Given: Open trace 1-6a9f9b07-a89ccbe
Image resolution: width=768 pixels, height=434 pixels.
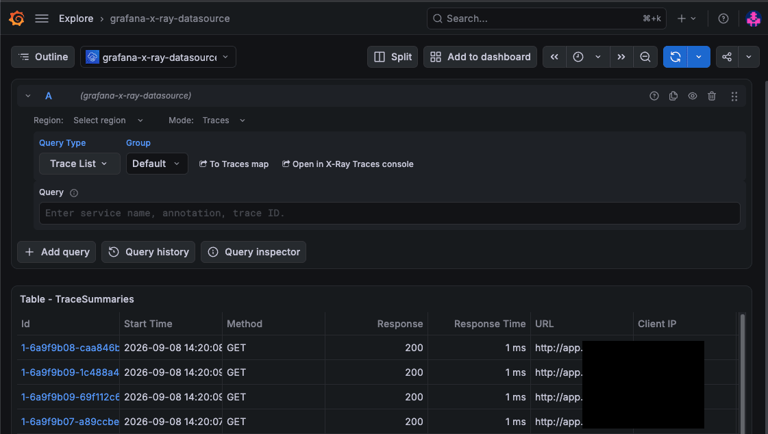Looking at the screenshot, I should pyautogui.click(x=70, y=422).
